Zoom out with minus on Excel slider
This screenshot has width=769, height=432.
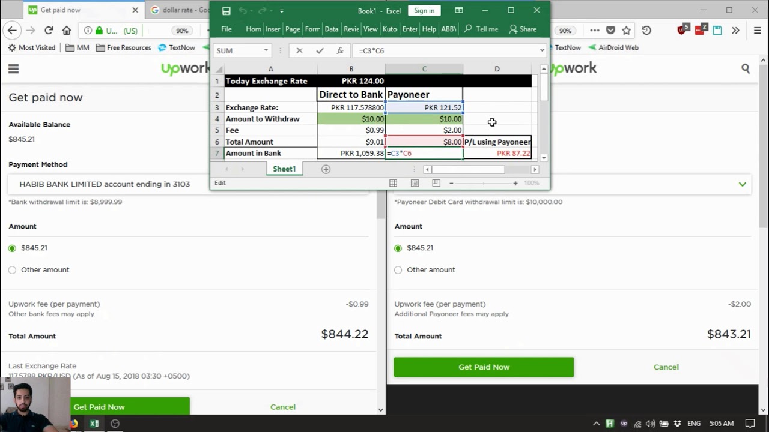(x=451, y=183)
